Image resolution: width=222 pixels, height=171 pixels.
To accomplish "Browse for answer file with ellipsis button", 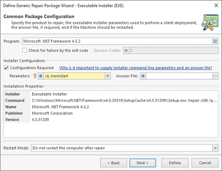I will point(215,76).
